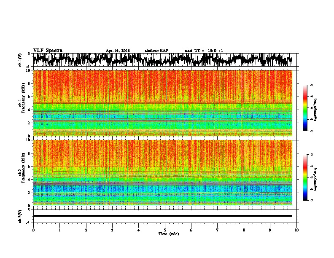
Task: Click the ch.2 frequency axis "10" tick label
Action: click(x=29, y=140)
